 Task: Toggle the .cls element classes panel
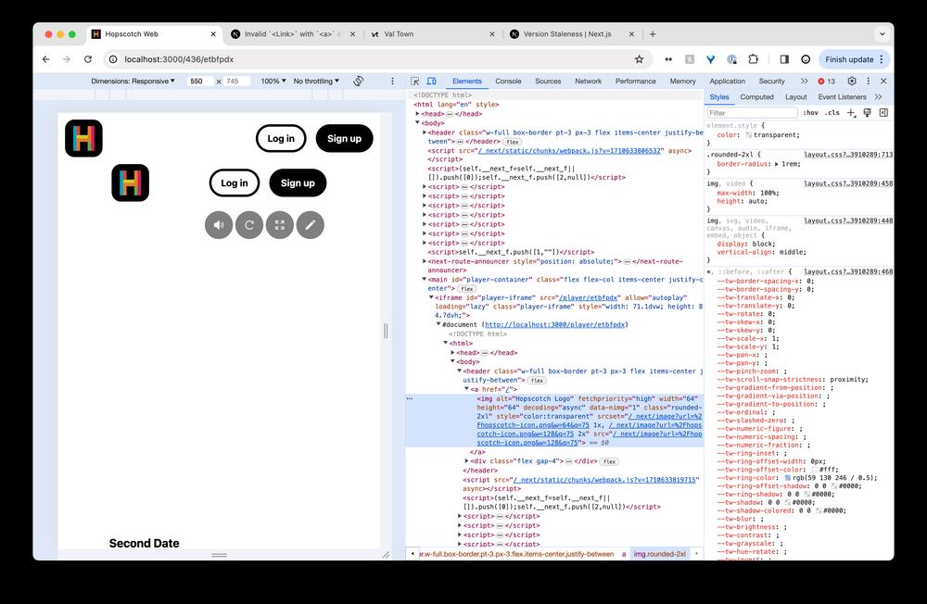coord(832,112)
